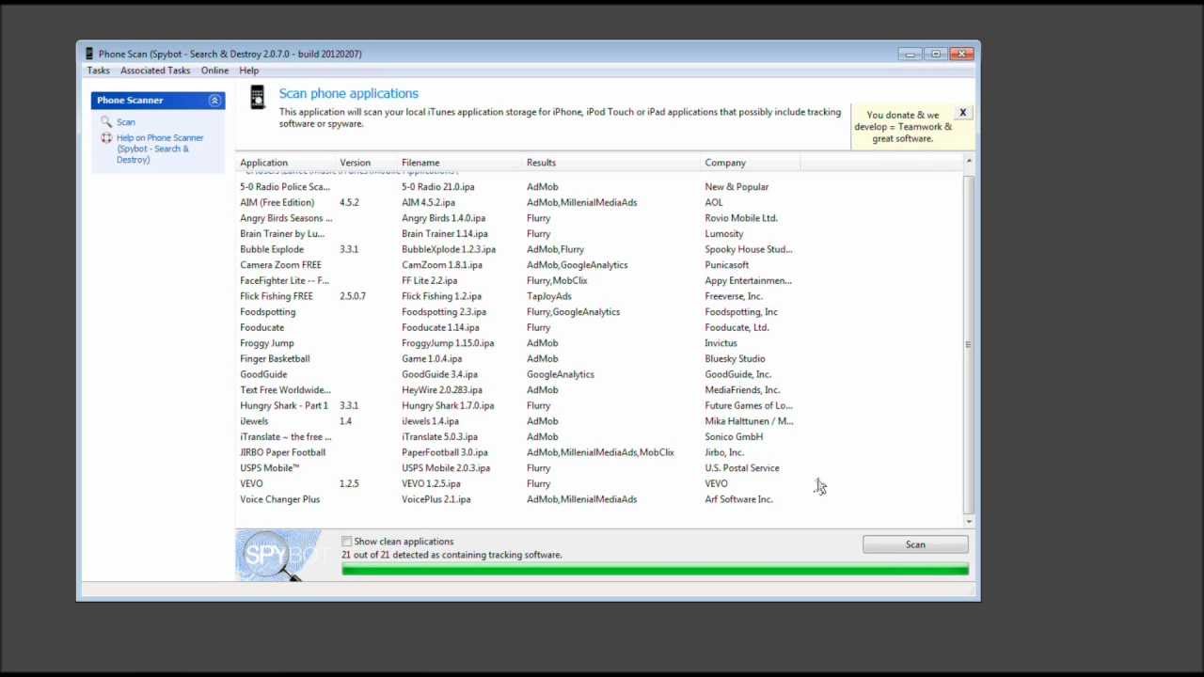Close the donation notice with X

[962, 113]
